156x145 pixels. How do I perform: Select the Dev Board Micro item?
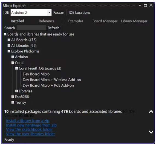pos(36,74)
